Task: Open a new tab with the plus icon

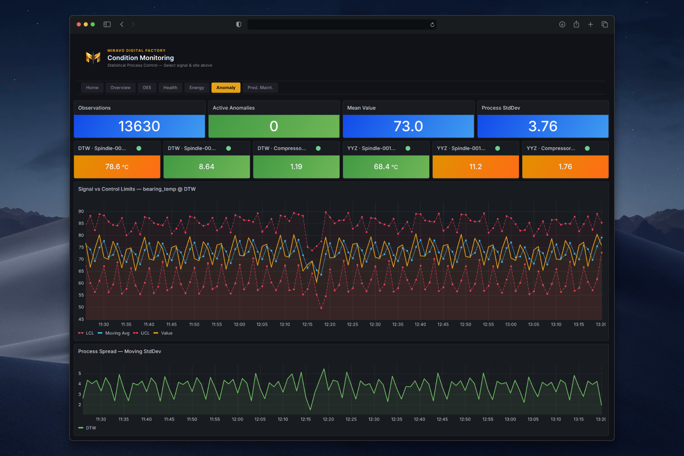Action: pos(590,24)
